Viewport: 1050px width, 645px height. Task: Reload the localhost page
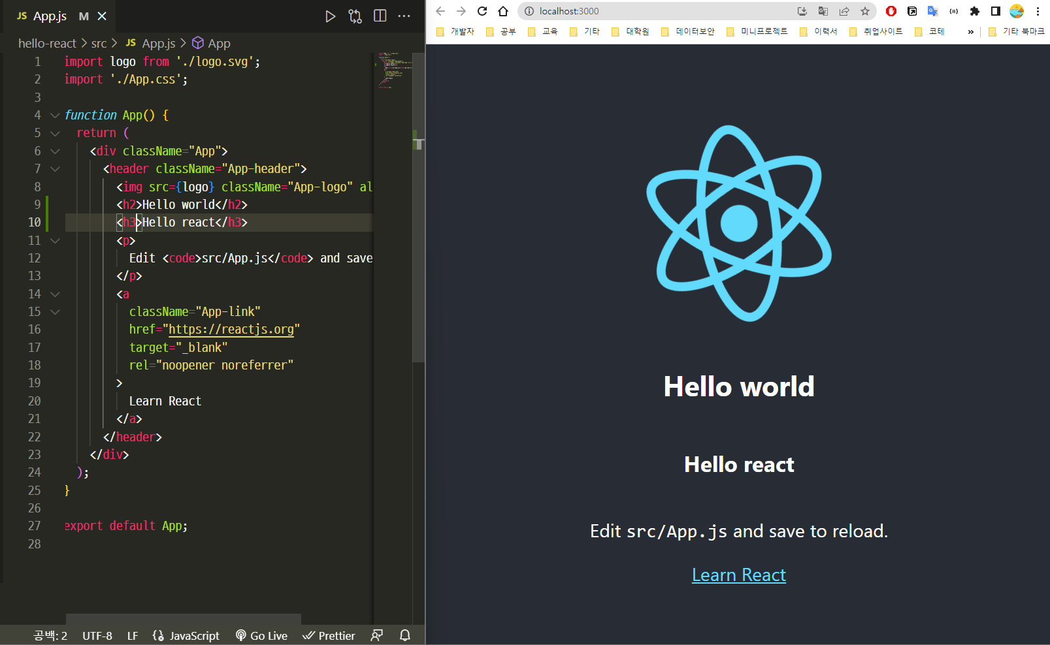tap(482, 11)
